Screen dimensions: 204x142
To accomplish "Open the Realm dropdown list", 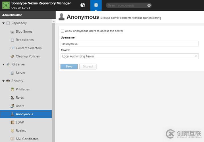I will click(x=196, y=56).
